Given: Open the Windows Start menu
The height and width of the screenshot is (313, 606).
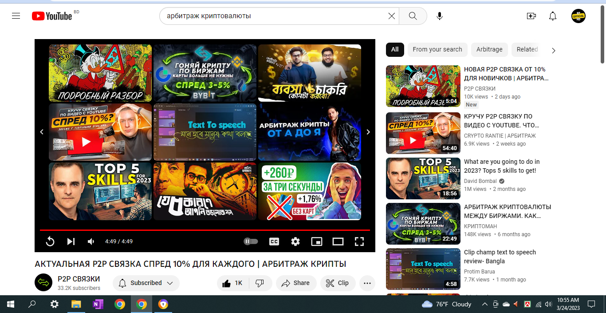Looking at the screenshot, I should point(11,304).
